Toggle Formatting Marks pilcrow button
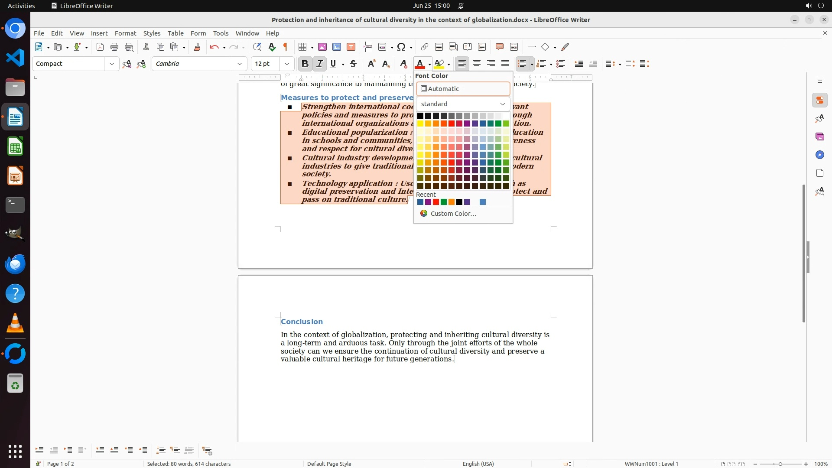The image size is (832, 468). 286,47
